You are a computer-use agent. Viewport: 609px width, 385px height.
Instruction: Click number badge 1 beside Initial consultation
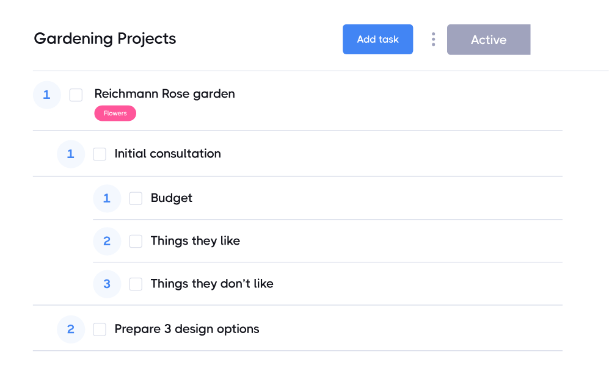[71, 154]
